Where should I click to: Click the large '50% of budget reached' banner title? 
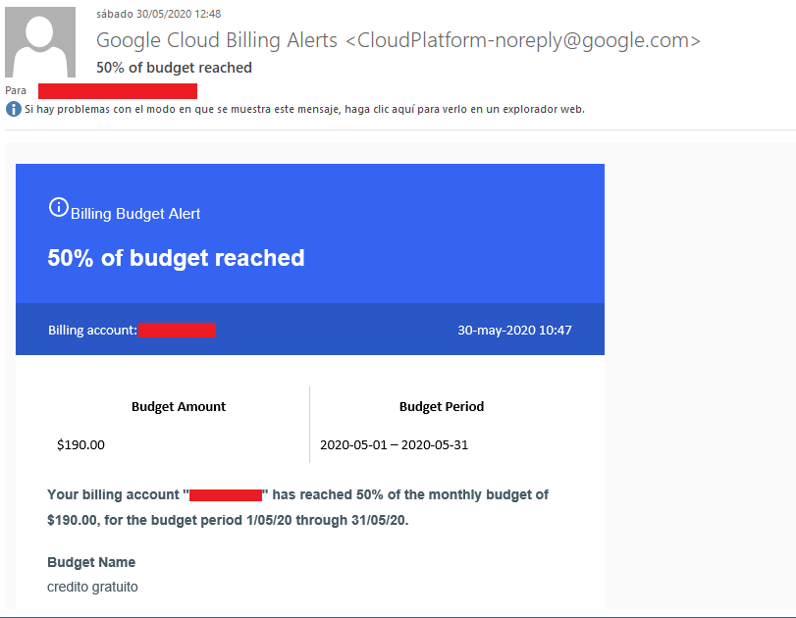[176, 258]
